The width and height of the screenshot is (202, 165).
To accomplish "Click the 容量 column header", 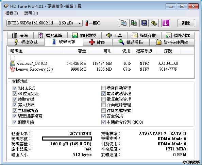I will point(75,51).
